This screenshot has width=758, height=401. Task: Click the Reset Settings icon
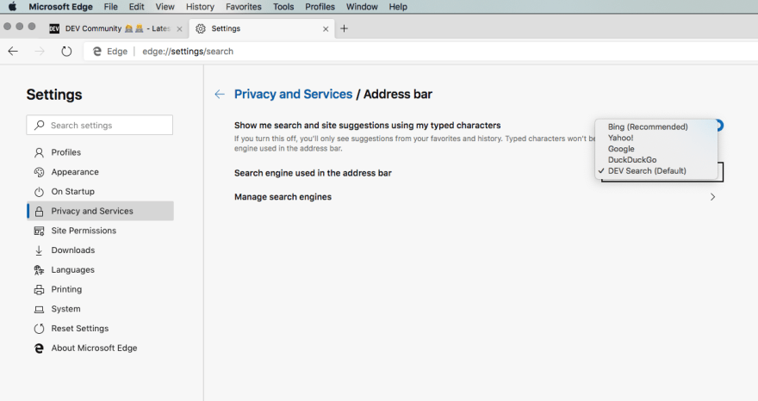point(39,329)
